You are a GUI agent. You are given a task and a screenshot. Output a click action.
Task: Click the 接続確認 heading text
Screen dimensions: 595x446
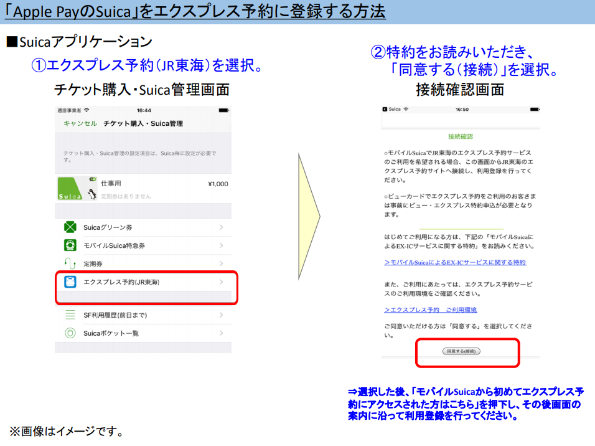coord(461,136)
